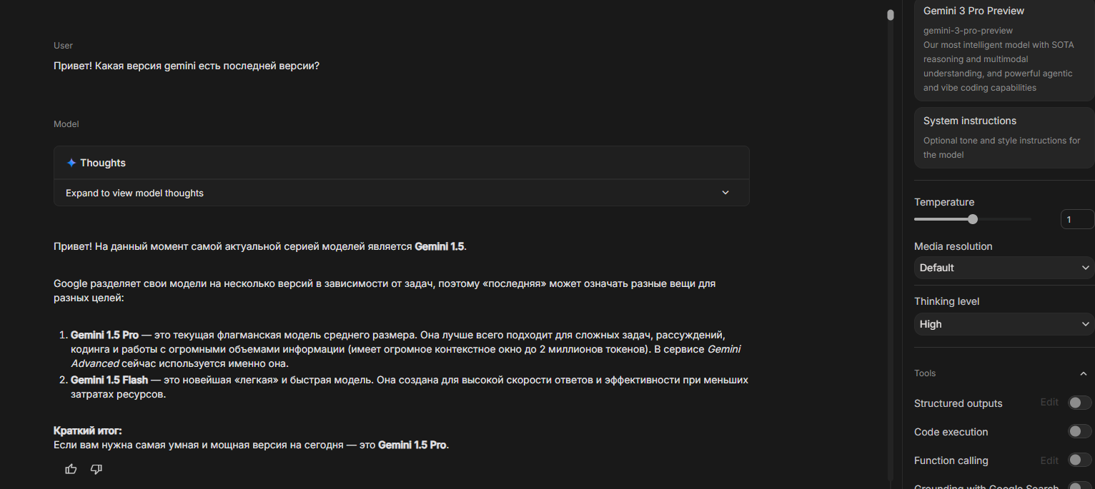This screenshot has width=1095, height=489.
Task: Expand the model thoughts chevron
Action: pos(725,193)
